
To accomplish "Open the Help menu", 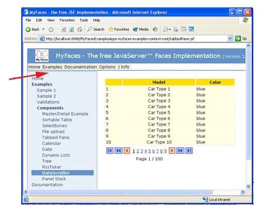I will click(x=97, y=20).
